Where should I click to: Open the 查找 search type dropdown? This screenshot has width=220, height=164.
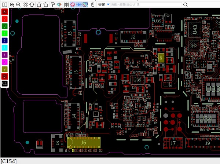pos(108,5)
